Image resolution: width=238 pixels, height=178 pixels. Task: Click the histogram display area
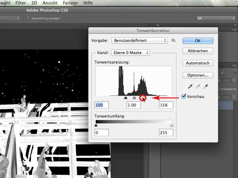coord(134,81)
